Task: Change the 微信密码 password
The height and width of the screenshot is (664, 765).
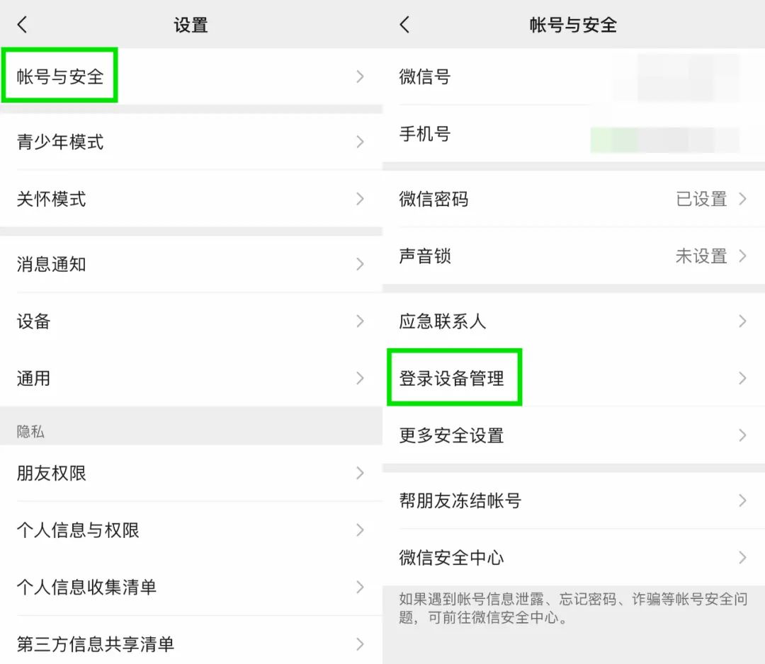Action: point(574,199)
